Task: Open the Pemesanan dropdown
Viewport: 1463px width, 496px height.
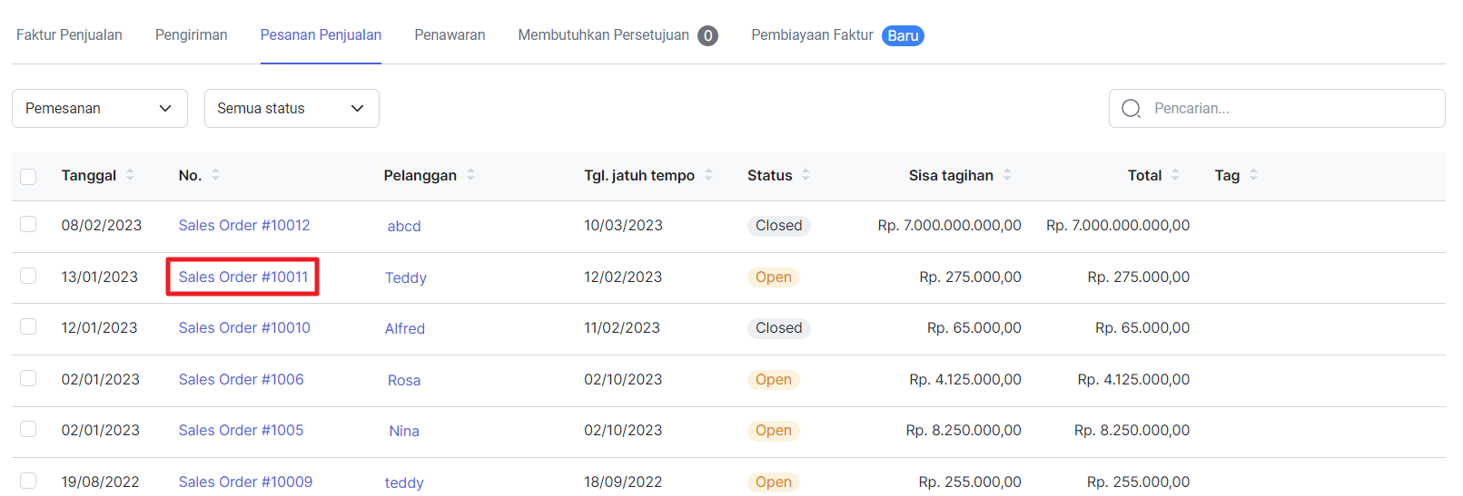Action: (x=100, y=108)
